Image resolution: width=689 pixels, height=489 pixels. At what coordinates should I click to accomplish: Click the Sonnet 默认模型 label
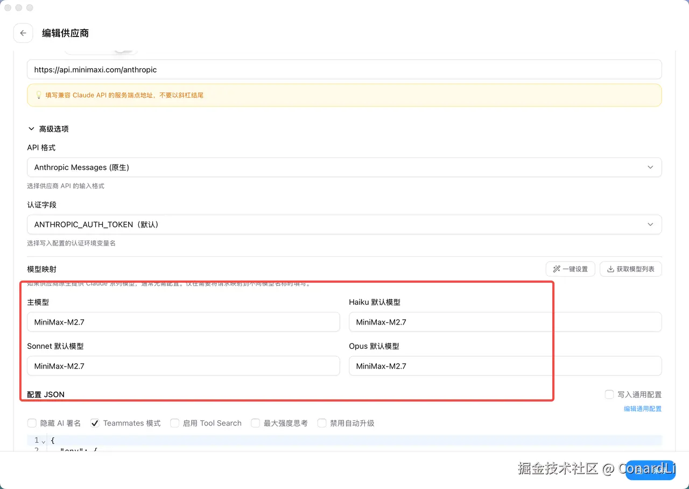point(55,347)
